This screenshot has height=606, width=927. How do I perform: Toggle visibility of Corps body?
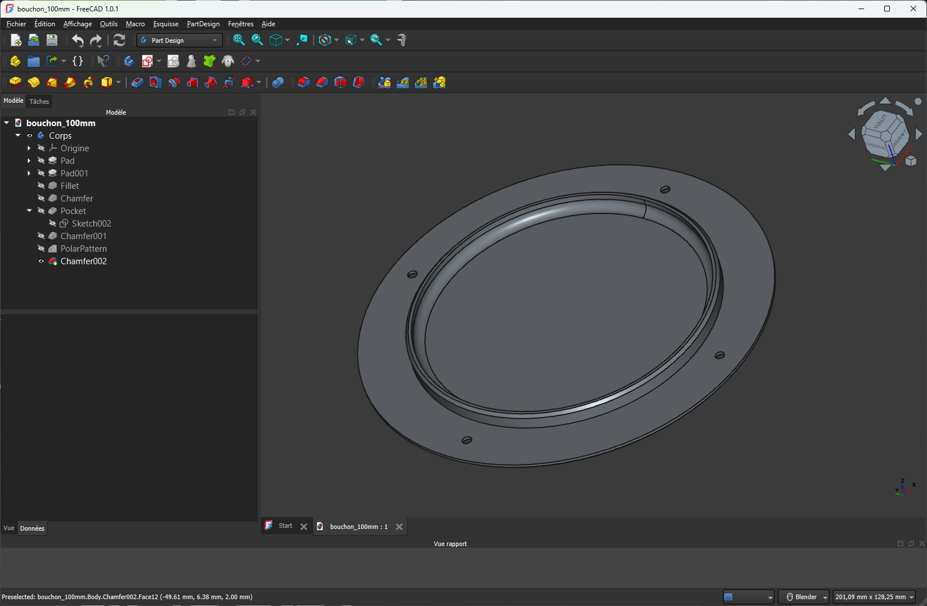pyautogui.click(x=30, y=136)
